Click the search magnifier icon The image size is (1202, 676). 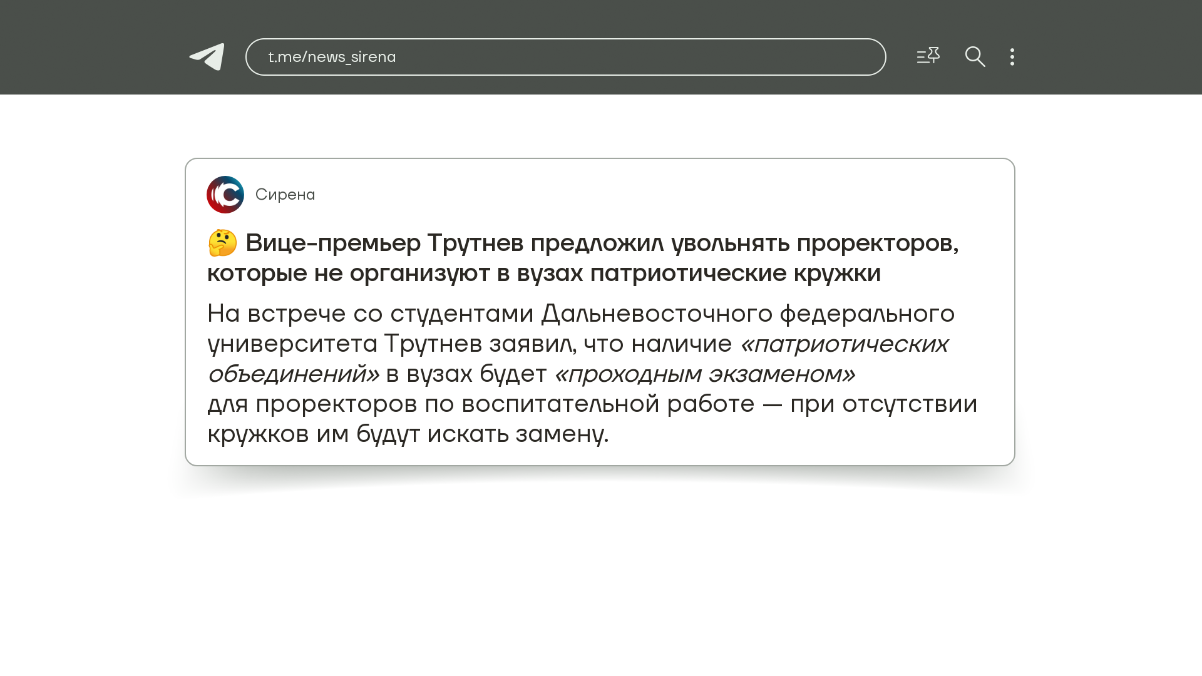tap(975, 57)
